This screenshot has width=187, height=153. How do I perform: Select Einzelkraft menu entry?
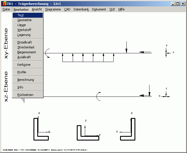(x=25, y=42)
